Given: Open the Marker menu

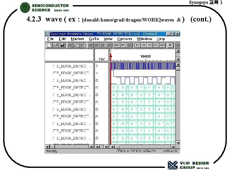Looking at the screenshot, I should [x=77, y=39].
